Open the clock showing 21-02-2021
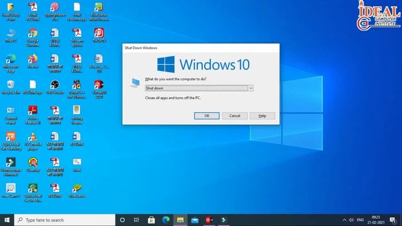The image size is (402, 226). tap(376, 220)
